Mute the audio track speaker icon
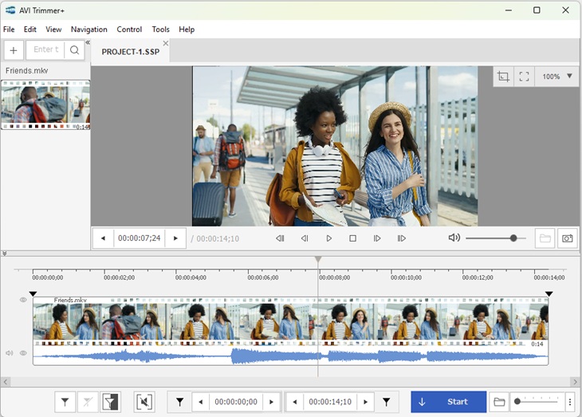 (10, 352)
